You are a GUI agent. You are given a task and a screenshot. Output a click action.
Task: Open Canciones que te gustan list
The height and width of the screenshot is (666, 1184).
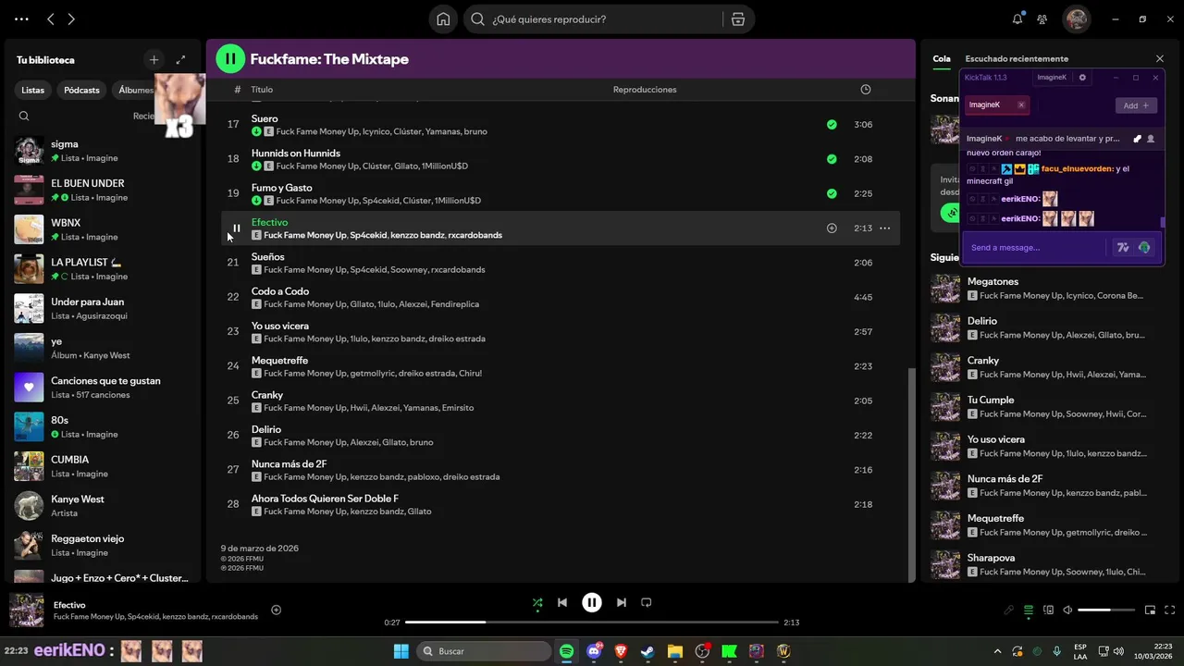[x=104, y=388]
